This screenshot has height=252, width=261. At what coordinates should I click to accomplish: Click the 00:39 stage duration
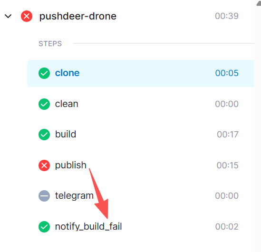tap(227, 16)
